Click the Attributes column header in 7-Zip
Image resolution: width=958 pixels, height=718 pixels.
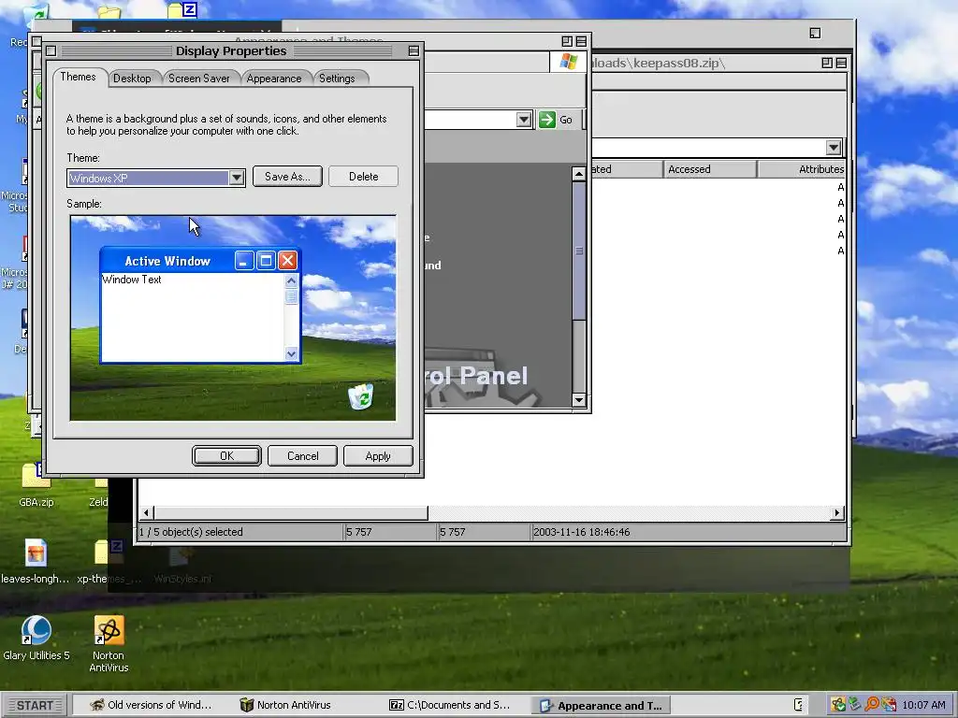(x=802, y=169)
